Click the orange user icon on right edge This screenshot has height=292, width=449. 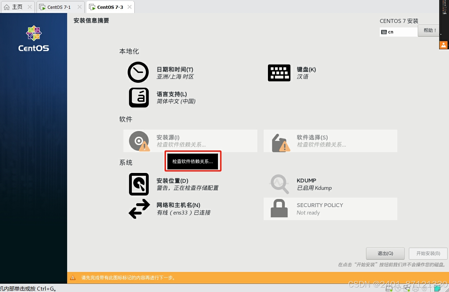[443, 45]
